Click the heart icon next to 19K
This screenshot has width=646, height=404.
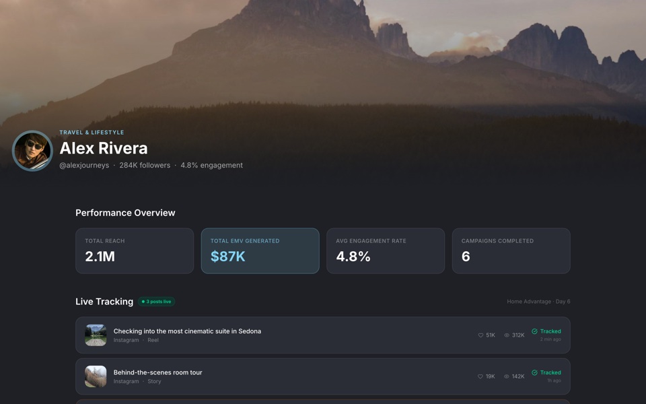480,376
